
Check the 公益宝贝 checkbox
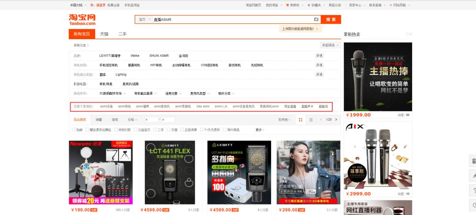click(135, 130)
